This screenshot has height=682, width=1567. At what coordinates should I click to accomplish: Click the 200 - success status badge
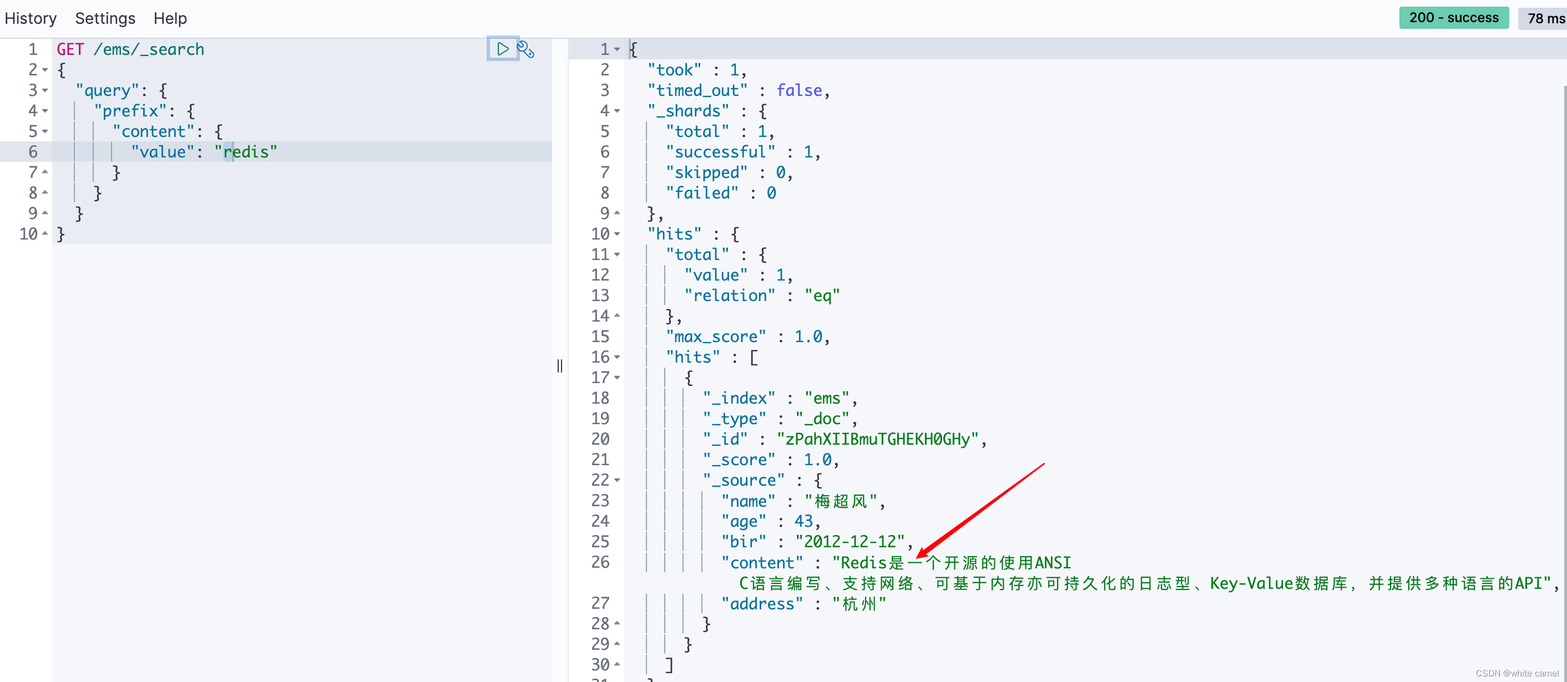tap(1454, 18)
